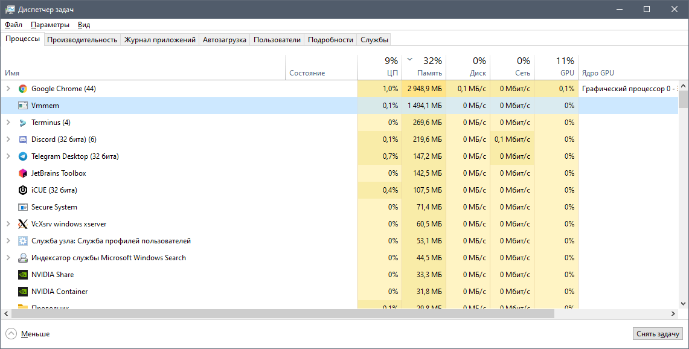Click the horizontal scrollbar left arrow
This screenshot has width=689, height=349.
(x=5, y=314)
